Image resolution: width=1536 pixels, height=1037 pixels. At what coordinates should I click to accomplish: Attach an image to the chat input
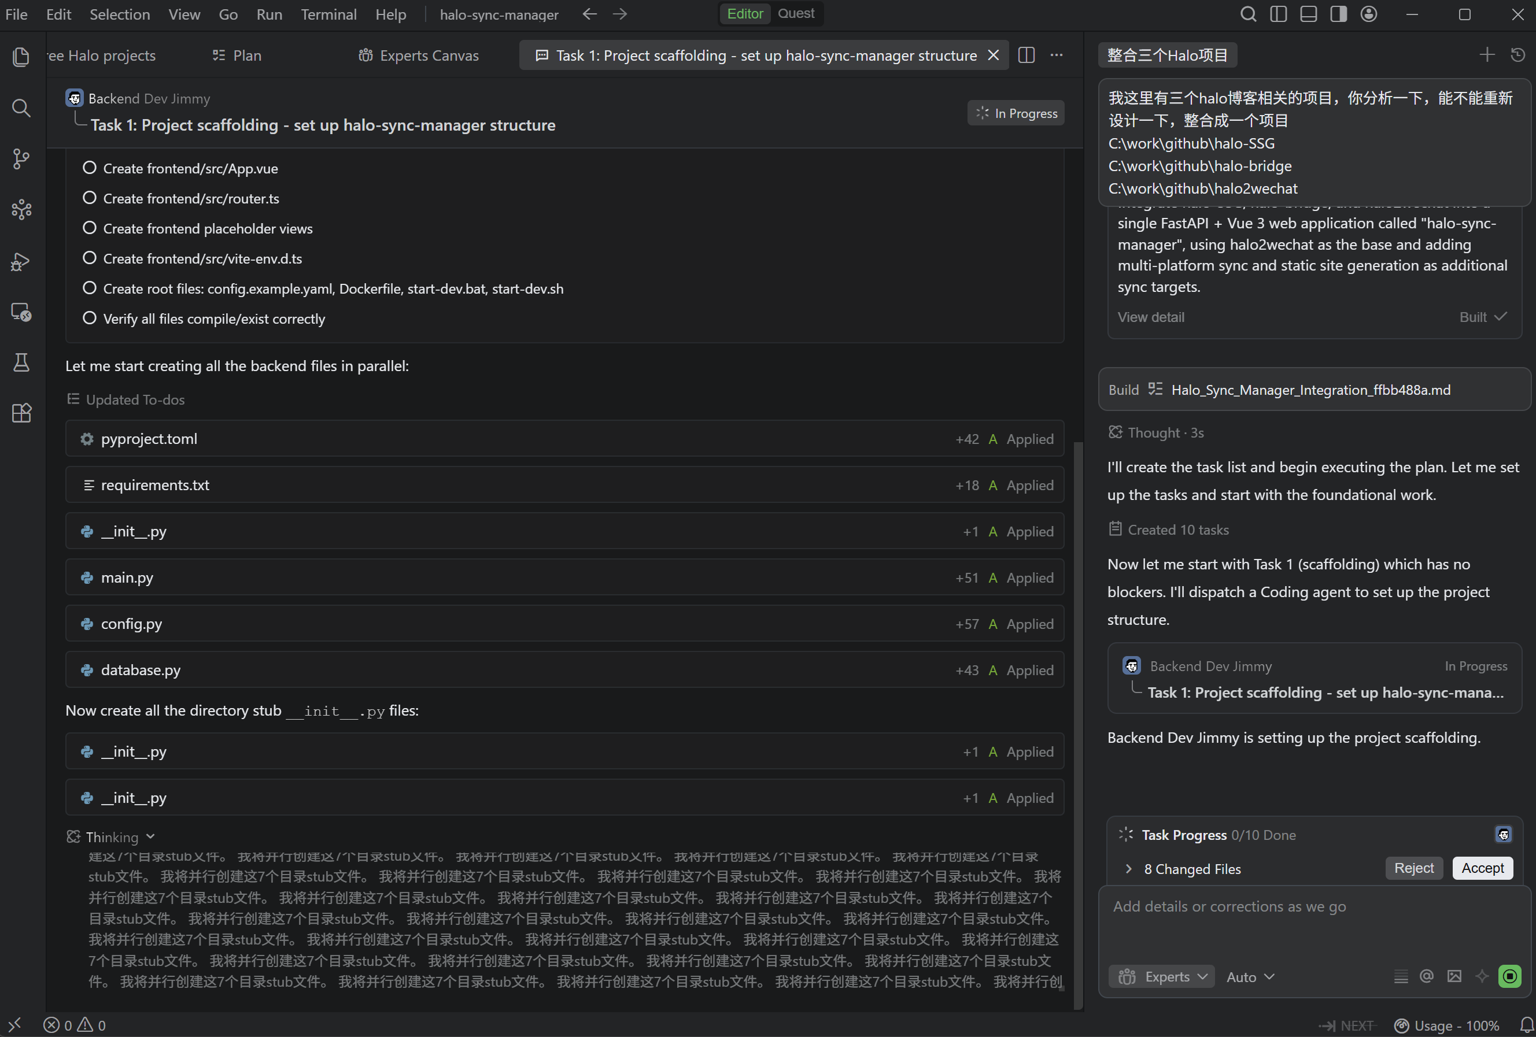coord(1454,976)
